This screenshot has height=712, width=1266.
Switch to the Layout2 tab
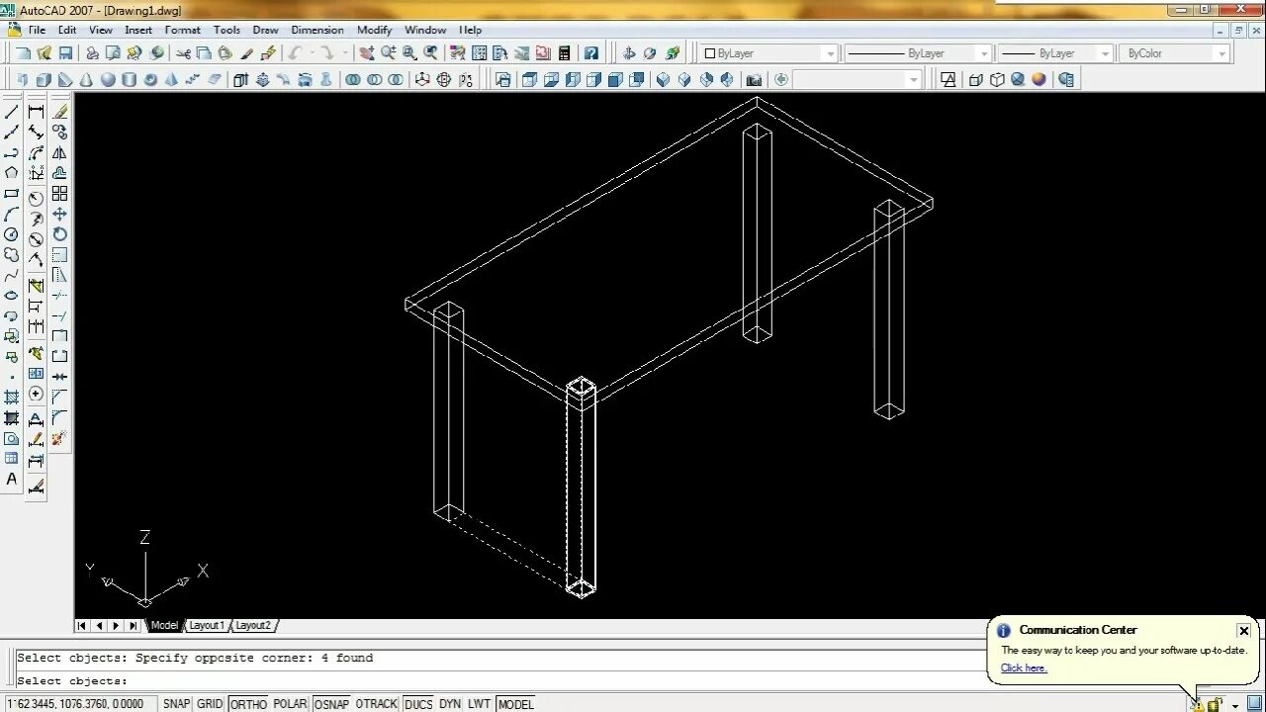pyautogui.click(x=253, y=625)
